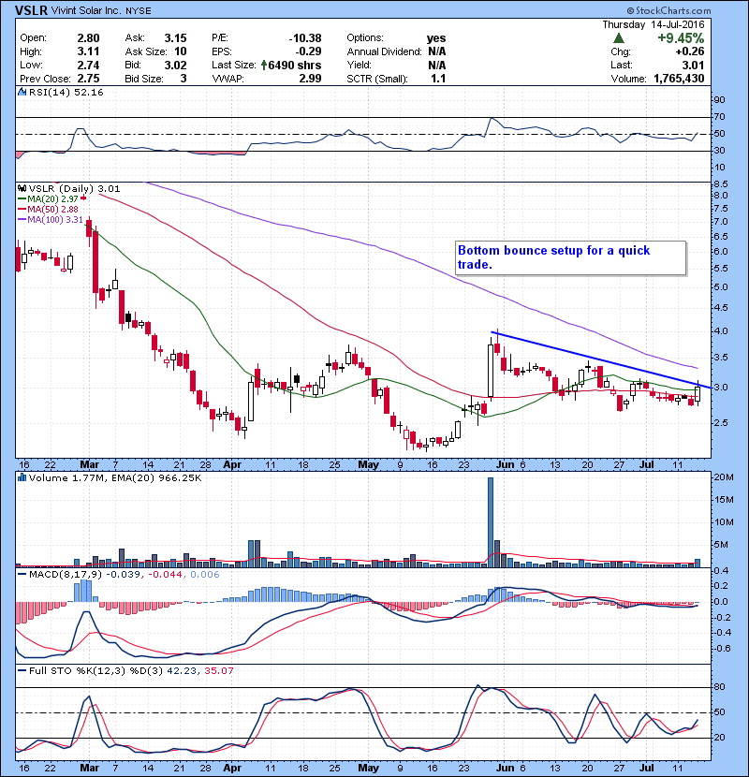
Task: Click the May label on price axis
Action: point(368,465)
